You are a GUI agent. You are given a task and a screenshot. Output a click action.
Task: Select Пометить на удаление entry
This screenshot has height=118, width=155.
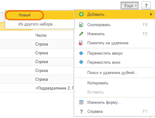click(115, 43)
